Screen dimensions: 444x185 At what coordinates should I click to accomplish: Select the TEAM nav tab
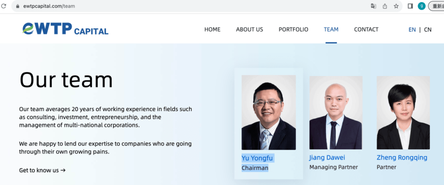(x=331, y=30)
